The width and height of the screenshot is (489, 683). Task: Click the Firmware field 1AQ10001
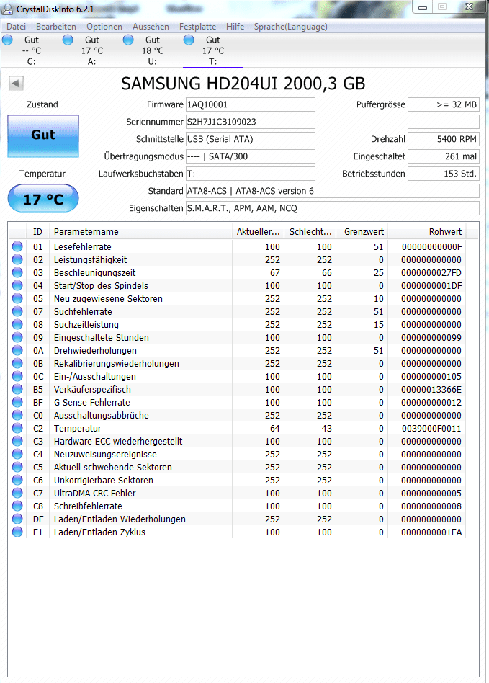(251, 104)
